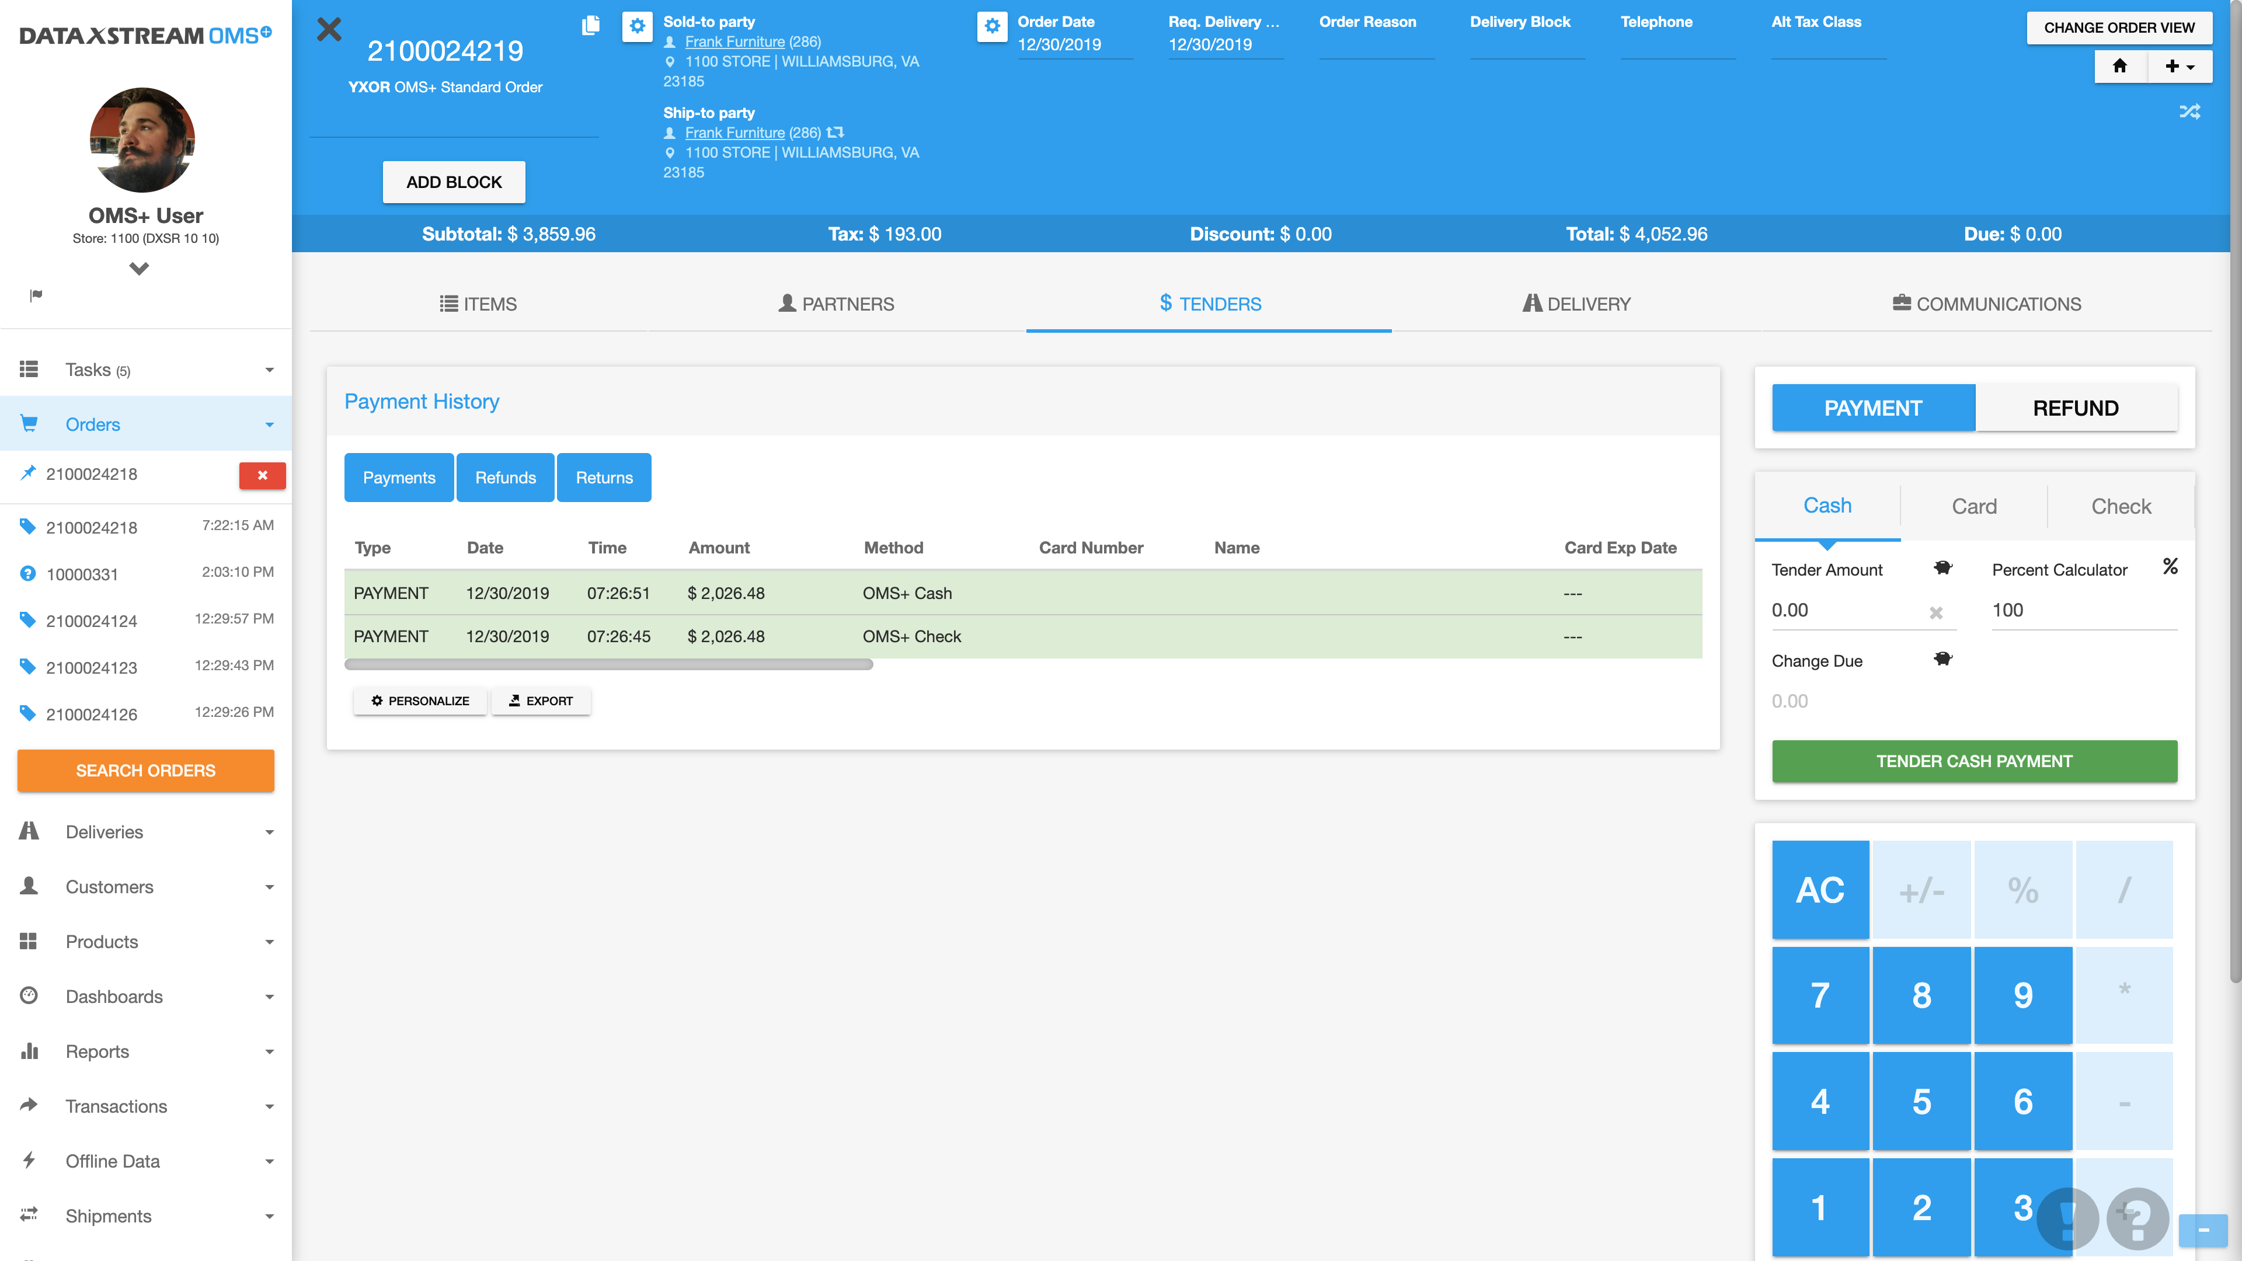Select PAYMENT mode toggle

pyautogui.click(x=1873, y=408)
